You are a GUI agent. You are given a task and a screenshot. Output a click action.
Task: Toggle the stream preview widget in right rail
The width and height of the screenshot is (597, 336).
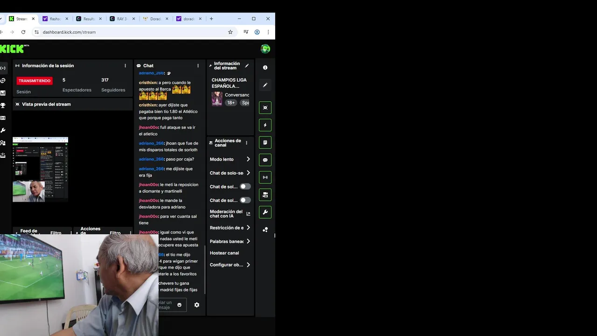(x=265, y=108)
